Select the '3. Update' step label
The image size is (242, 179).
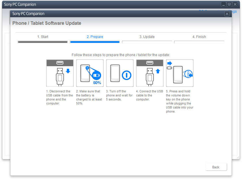pyautogui.click(x=147, y=37)
